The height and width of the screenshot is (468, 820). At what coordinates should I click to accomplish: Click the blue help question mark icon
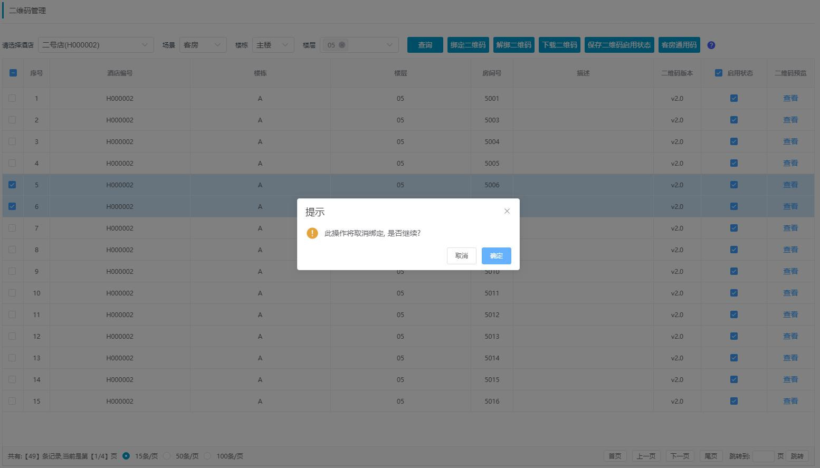point(711,45)
